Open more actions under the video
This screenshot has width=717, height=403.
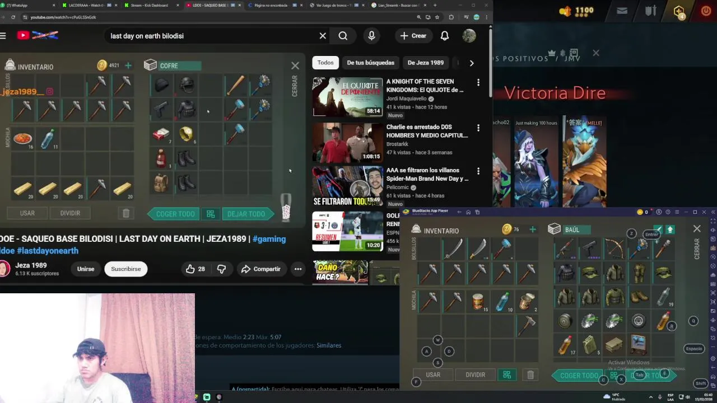tap(298, 269)
